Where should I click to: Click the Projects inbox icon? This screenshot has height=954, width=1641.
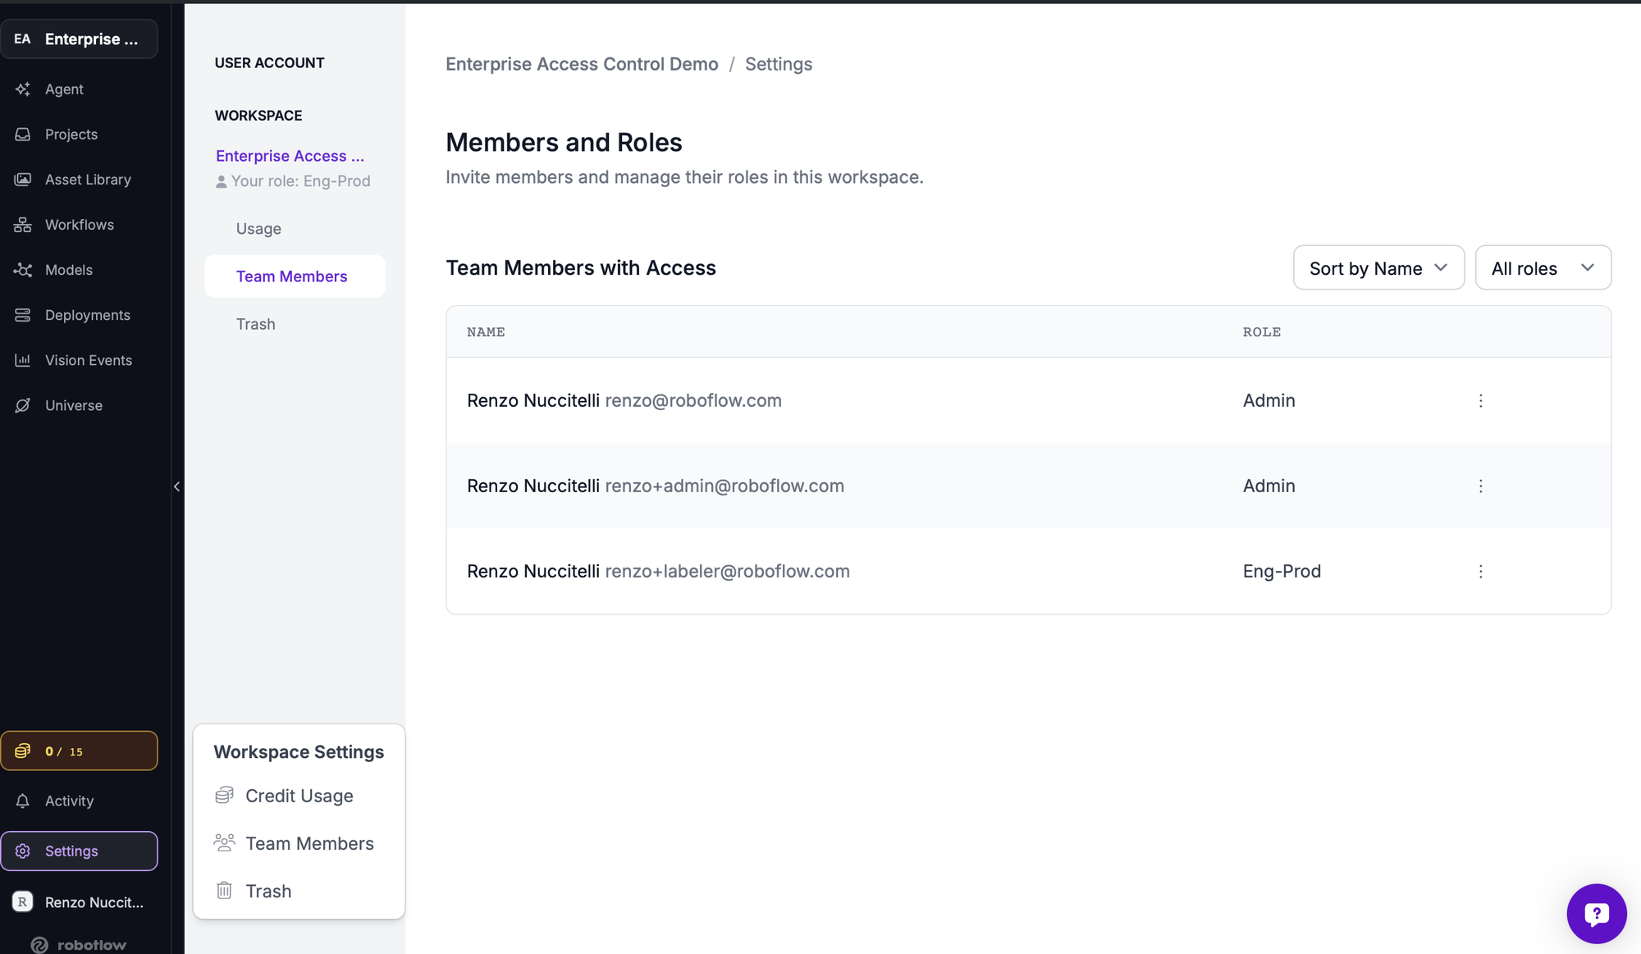coord(23,134)
